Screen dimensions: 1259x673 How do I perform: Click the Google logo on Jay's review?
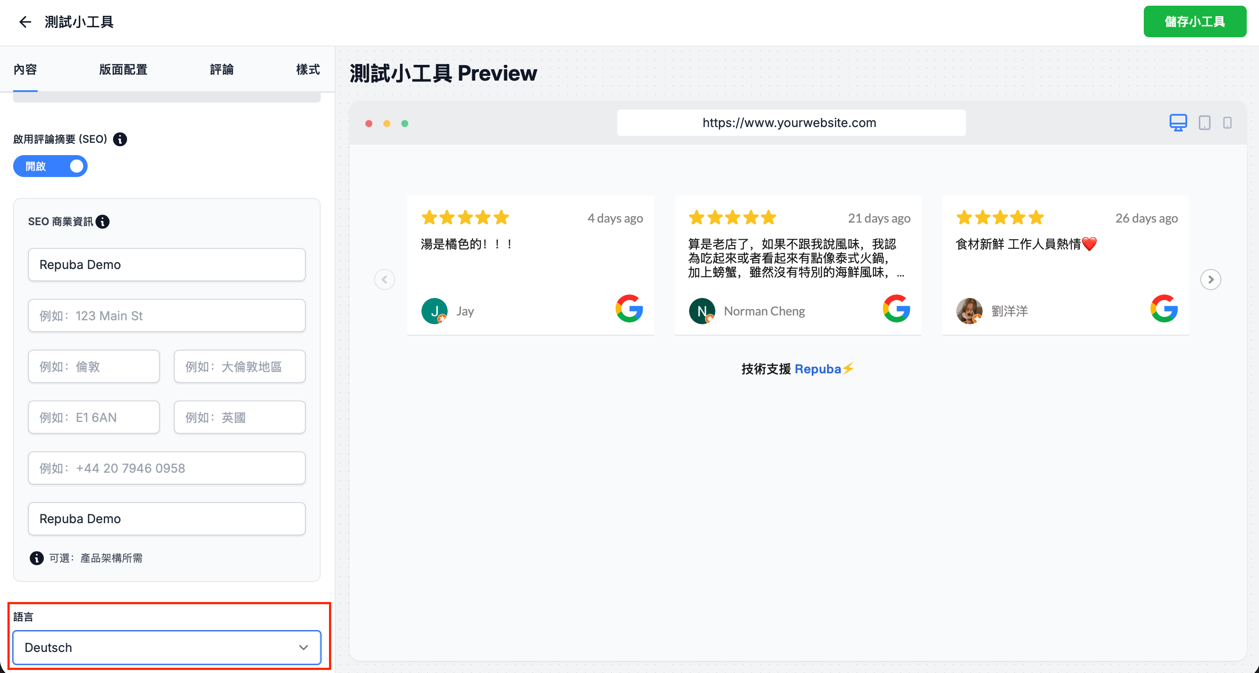pos(629,308)
